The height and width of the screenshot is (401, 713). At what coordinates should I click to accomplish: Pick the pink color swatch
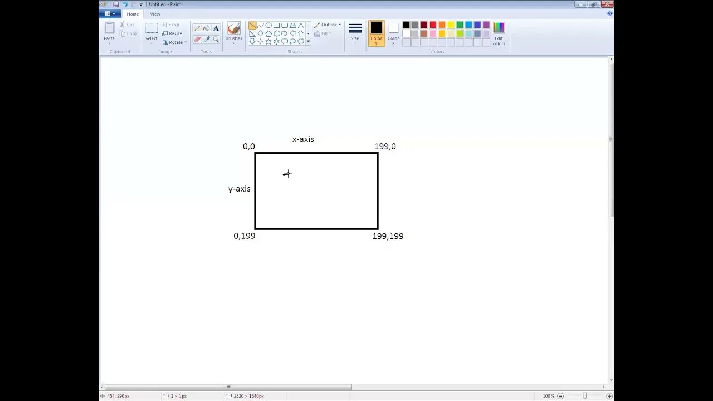[433, 33]
